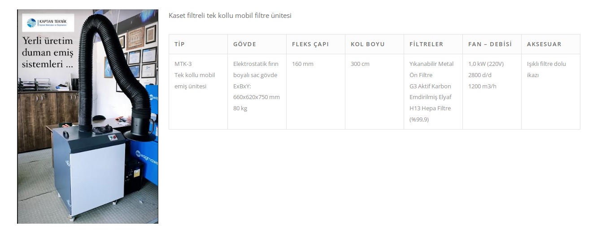
Task: Click the GÖVDE column header
Action: [x=244, y=44]
